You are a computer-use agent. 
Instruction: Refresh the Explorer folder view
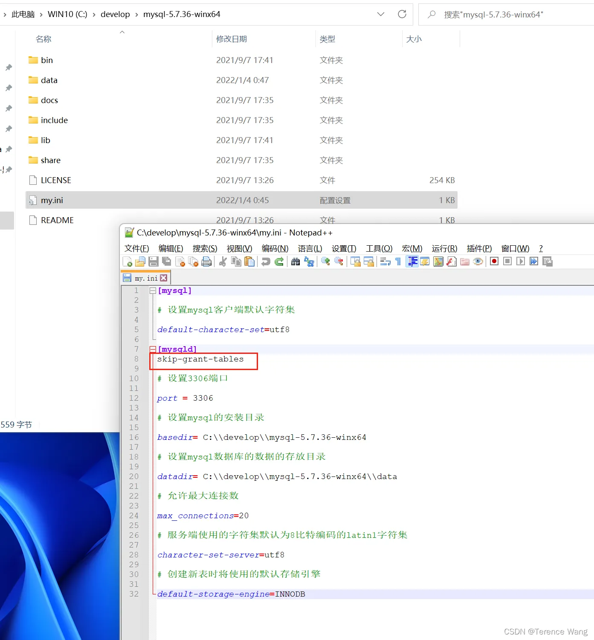pos(402,14)
